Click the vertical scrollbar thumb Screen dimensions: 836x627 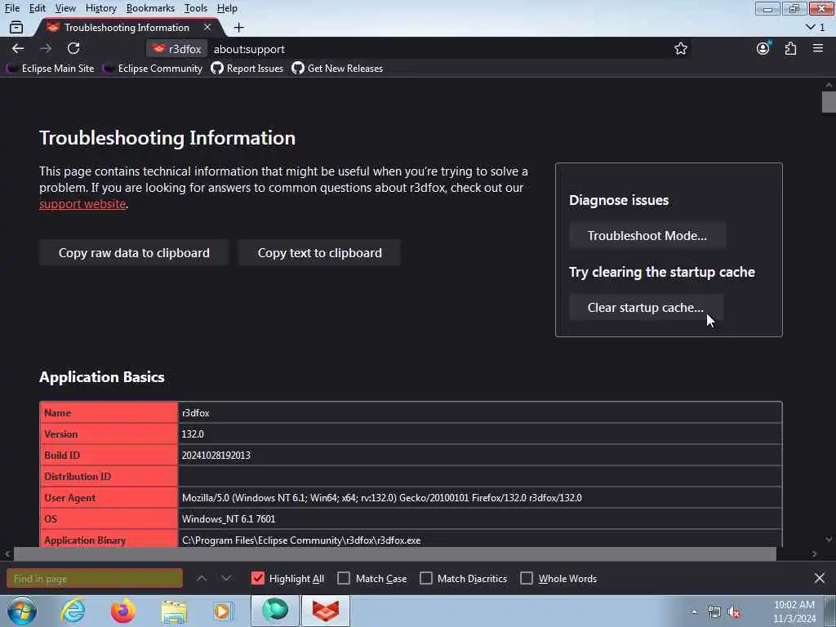[x=829, y=102]
